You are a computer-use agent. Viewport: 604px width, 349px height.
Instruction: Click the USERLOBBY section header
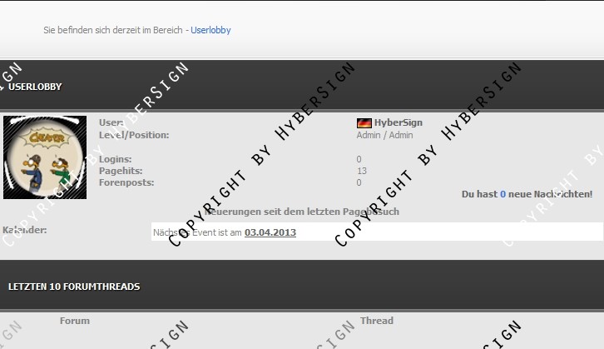(x=35, y=87)
